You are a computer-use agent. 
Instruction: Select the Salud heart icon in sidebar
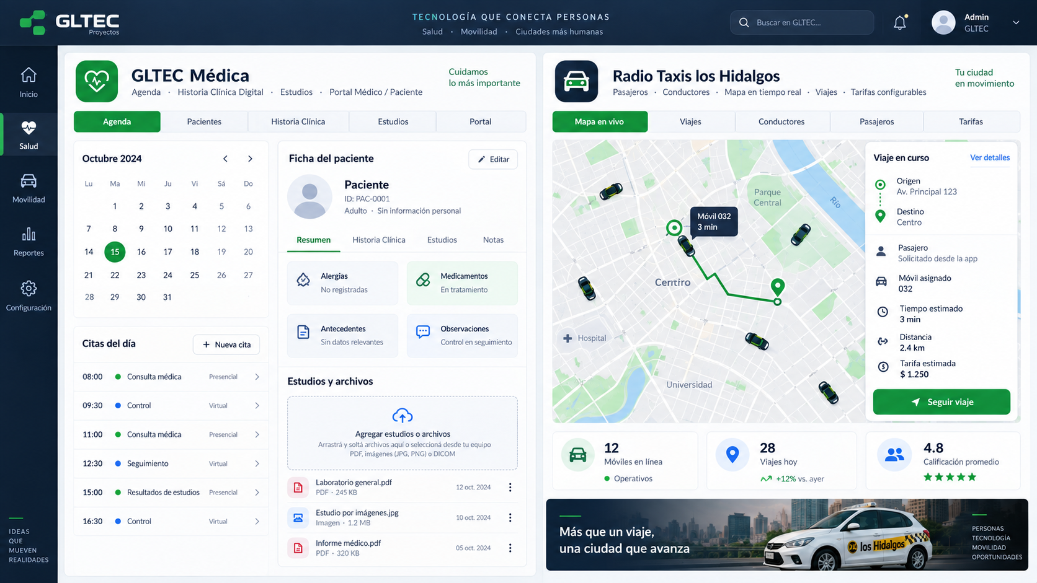(29, 128)
